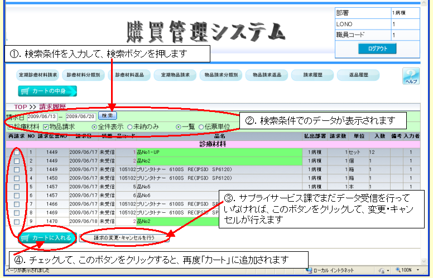This screenshot has width=433, height=278.
Task: Click the 単位 column header
Action: tap(359, 136)
